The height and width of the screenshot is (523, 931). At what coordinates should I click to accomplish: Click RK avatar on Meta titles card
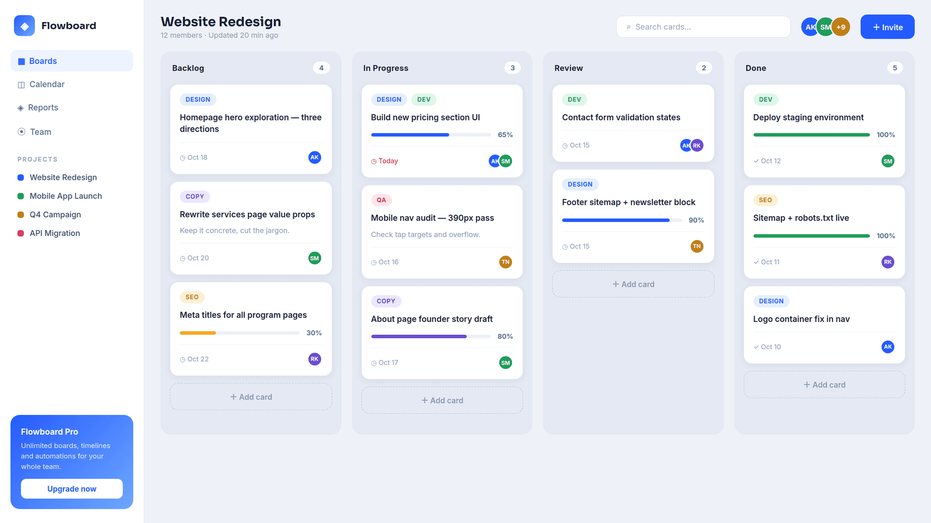point(315,359)
